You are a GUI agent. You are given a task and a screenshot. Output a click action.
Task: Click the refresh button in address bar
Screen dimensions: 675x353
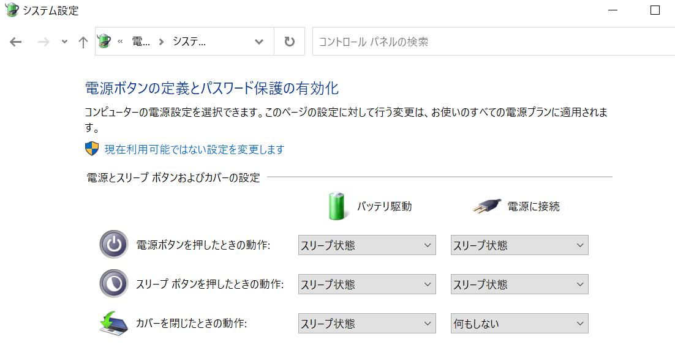(x=290, y=42)
